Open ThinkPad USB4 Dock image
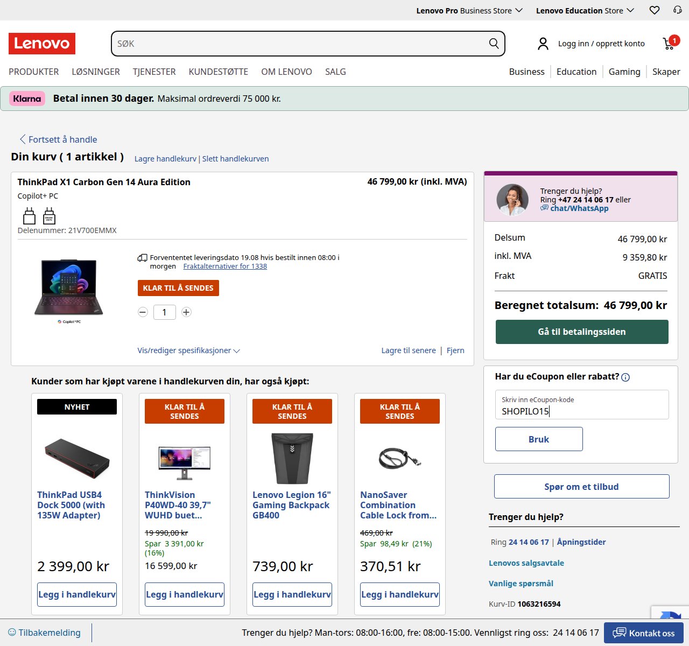Image resolution: width=689 pixels, height=646 pixels. tap(77, 459)
